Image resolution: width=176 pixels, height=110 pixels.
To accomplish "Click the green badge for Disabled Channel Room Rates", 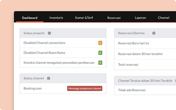I will coord(100,53).
